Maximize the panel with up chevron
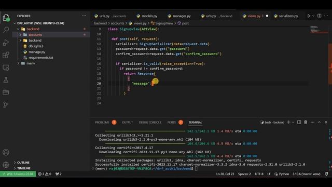Viewport: 332px width, 187px height. click(319, 123)
